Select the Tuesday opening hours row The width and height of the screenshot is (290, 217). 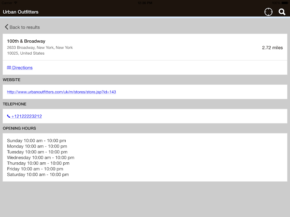coord(37,152)
